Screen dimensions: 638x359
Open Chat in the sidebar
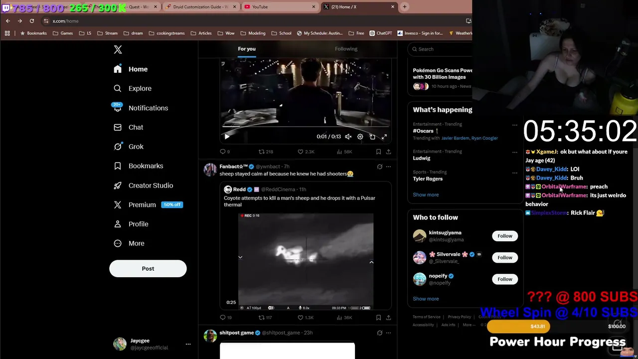coord(128,127)
